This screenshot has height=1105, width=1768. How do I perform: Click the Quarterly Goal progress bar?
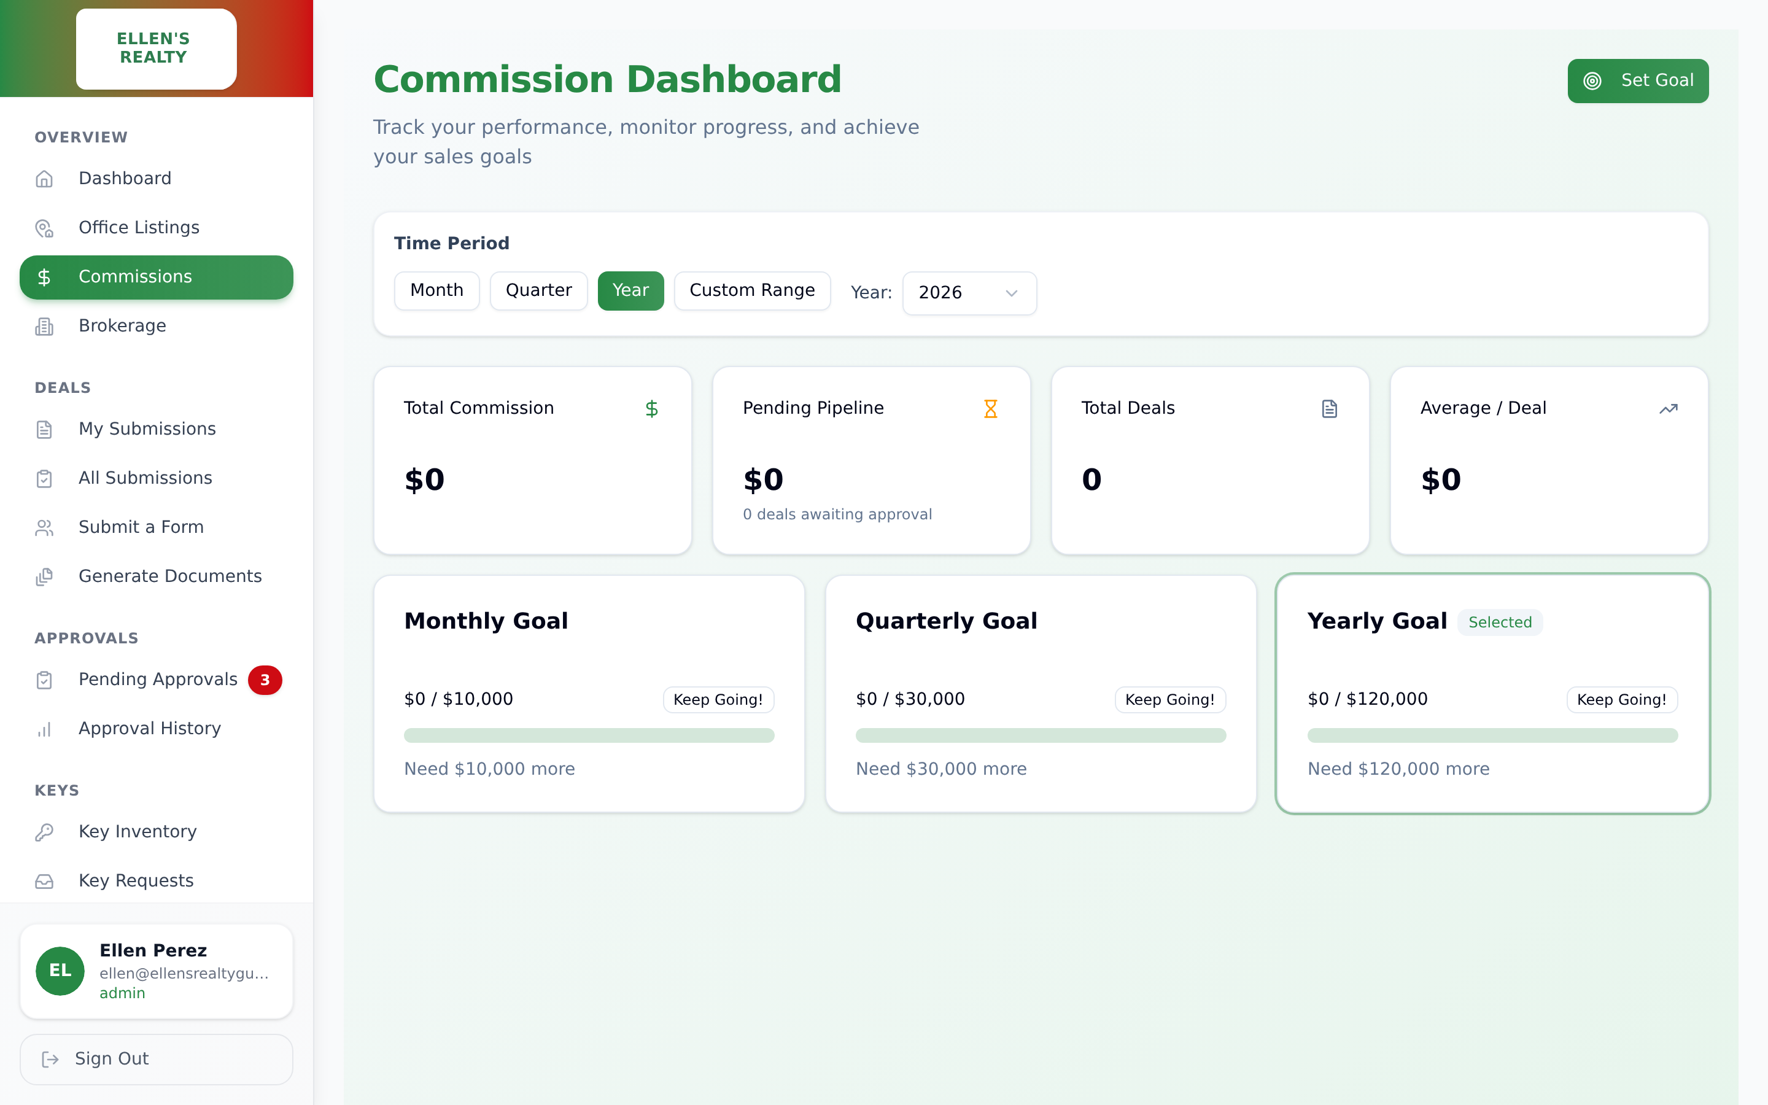(x=1041, y=734)
